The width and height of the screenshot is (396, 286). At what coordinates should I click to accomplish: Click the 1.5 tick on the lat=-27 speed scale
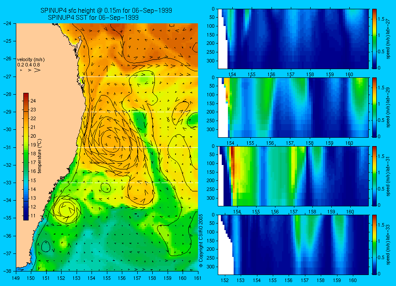pyautogui.click(x=381, y=19)
